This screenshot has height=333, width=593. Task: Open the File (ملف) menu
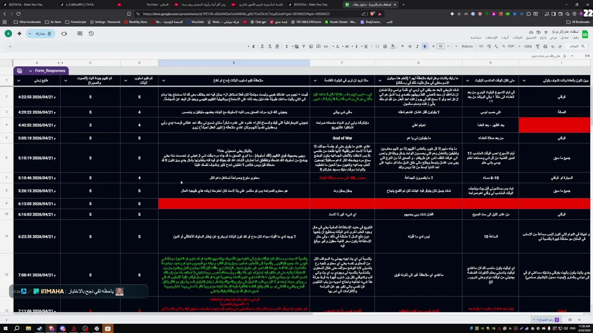coord(576,37)
